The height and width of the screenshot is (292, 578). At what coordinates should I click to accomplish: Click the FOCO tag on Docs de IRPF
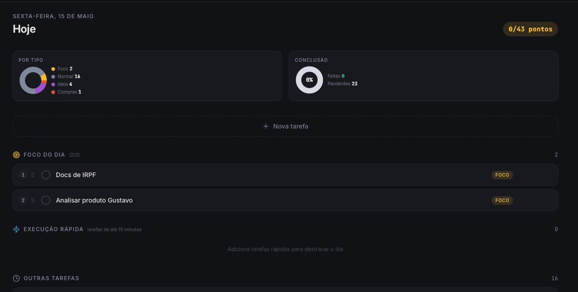click(x=502, y=175)
